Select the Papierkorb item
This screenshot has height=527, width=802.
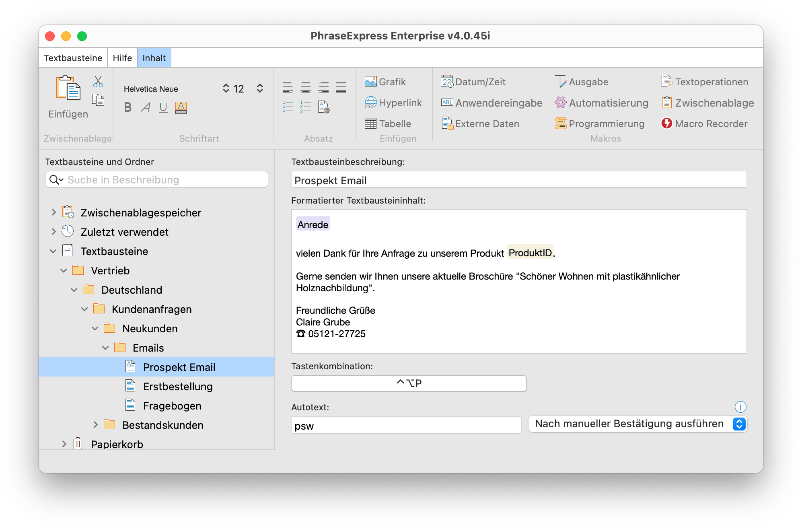[x=117, y=444]
